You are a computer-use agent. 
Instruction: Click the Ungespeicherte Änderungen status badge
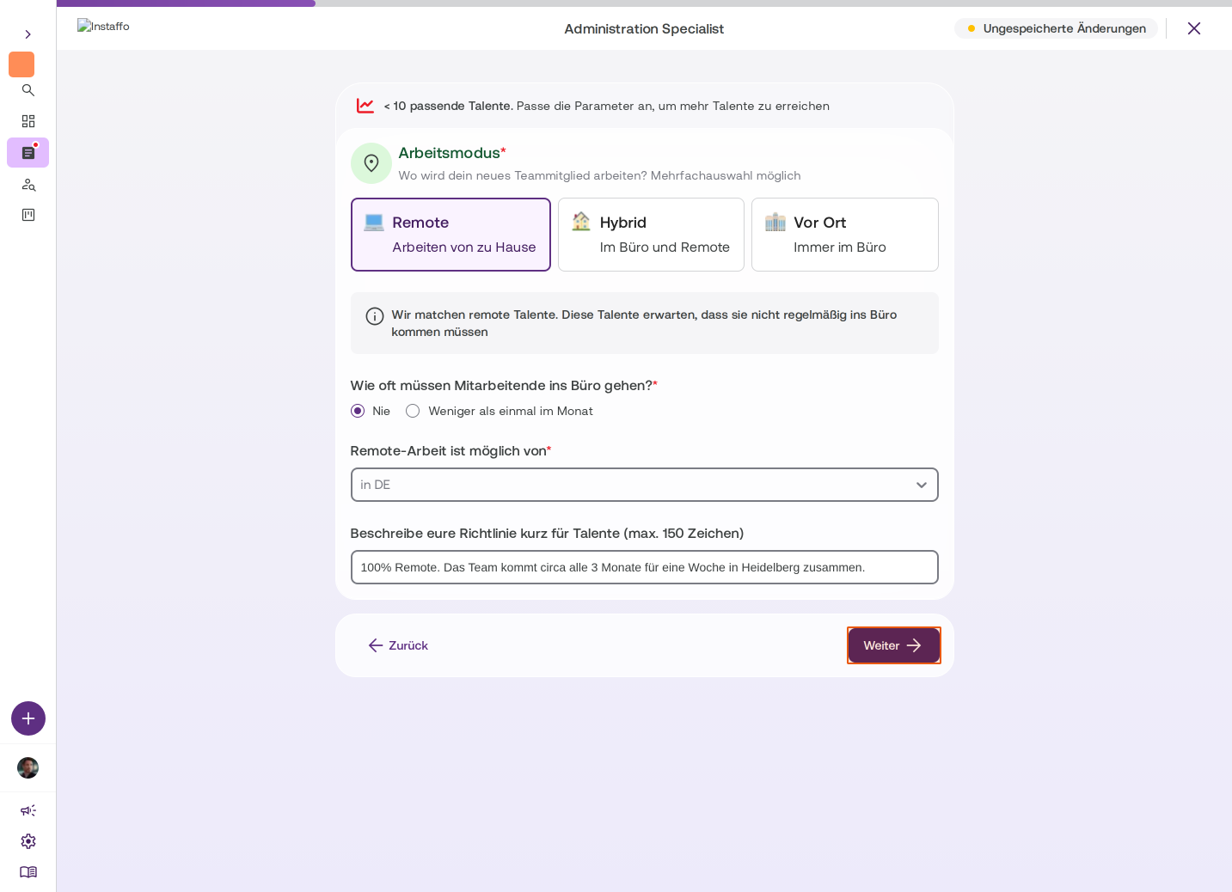coord(1056,28)
